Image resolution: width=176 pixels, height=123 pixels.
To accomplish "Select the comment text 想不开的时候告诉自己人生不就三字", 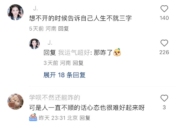I will pos(80,18).
